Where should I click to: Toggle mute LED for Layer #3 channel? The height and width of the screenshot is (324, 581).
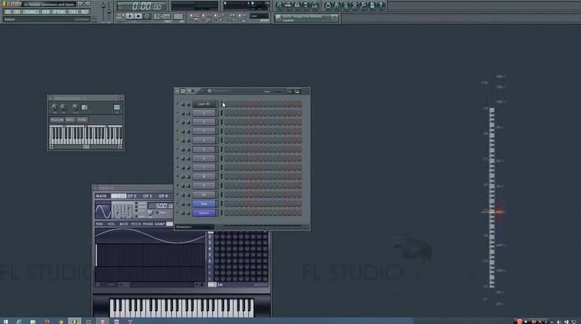pos(178,104)
